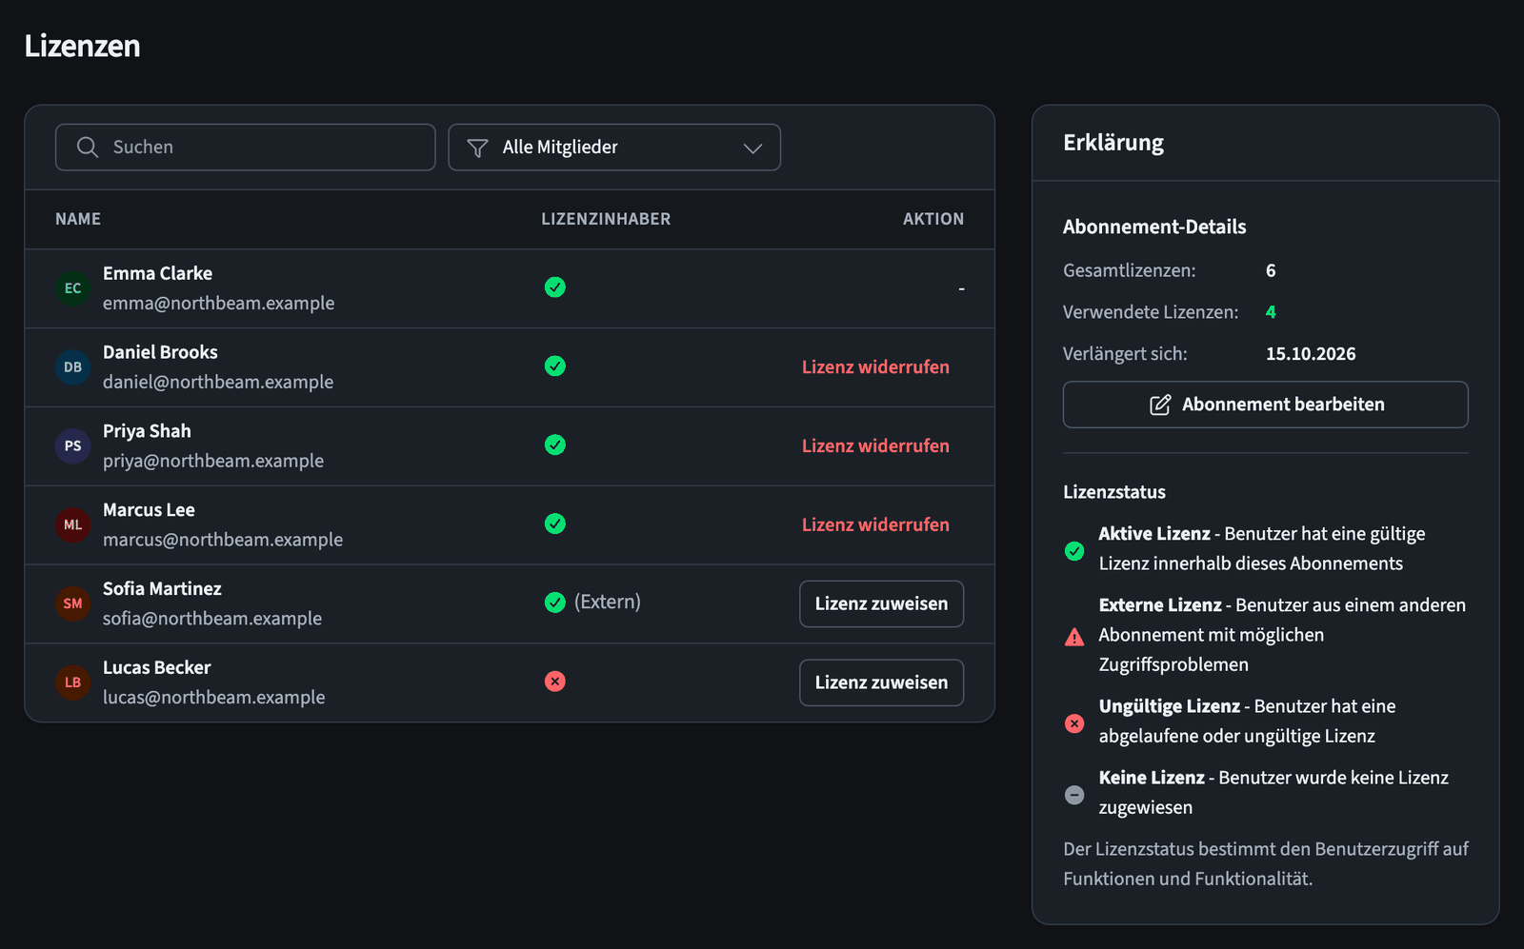The height and width of the screenshot is (949, 1524).
Task: Click Sofia Martinez's SM avatar
Action: pyautogui.click(x=73, y=603)
